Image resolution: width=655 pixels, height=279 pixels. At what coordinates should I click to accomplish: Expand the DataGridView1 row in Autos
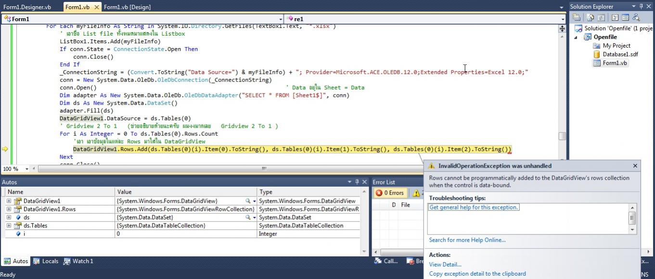point(9,201)
